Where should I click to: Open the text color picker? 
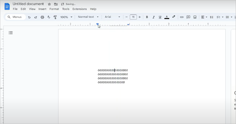[167, 17]
